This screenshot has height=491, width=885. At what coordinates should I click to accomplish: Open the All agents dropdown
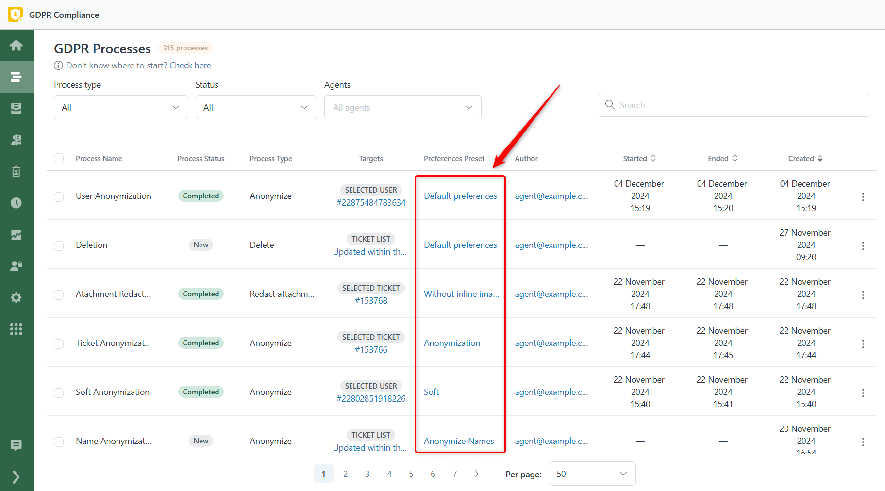(402, 107)
